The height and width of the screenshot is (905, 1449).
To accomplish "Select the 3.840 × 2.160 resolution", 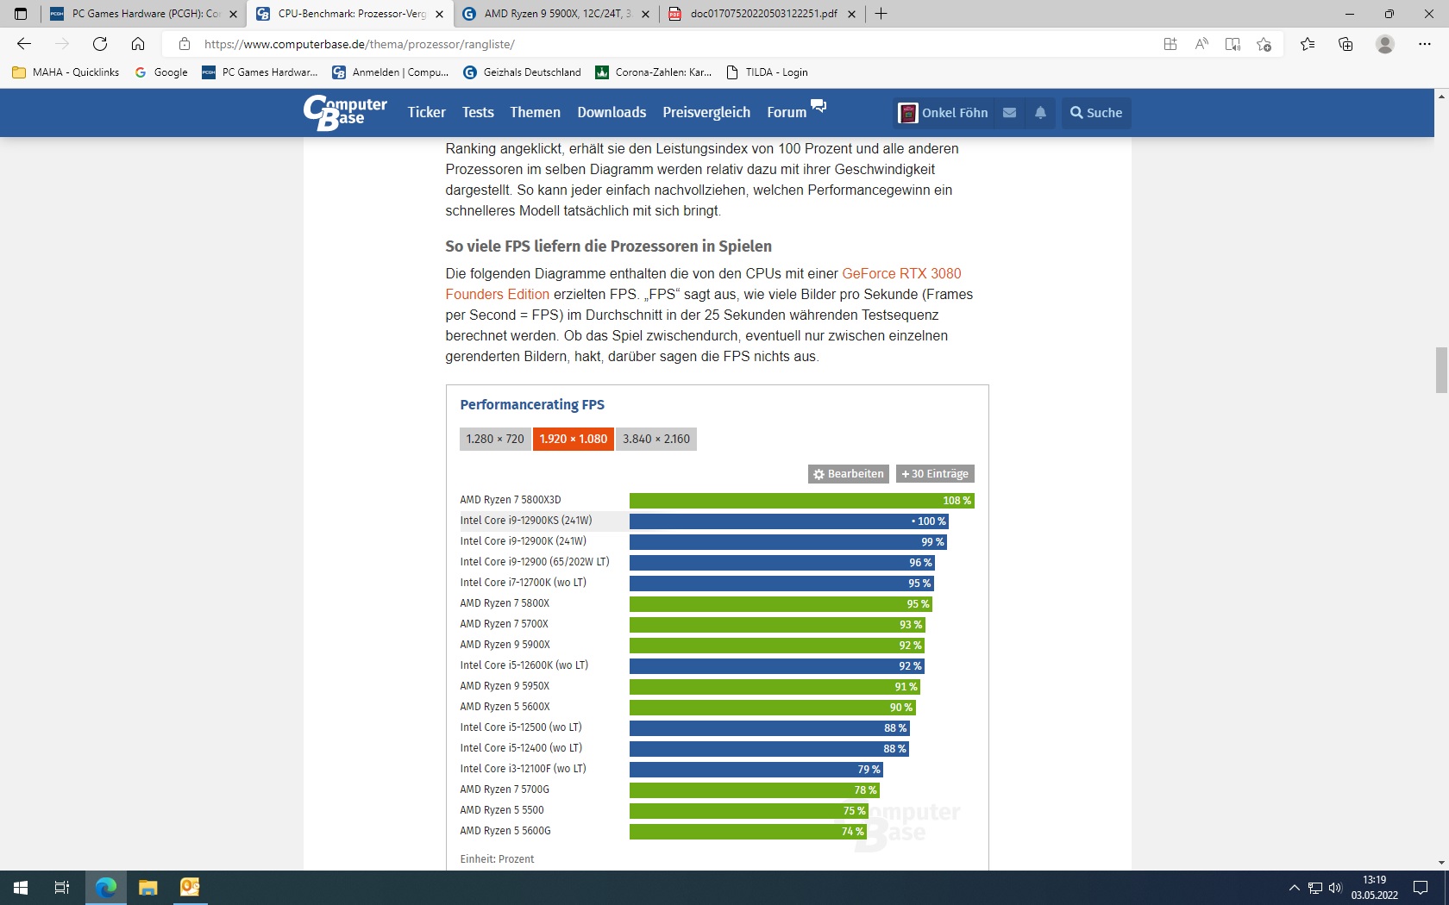I will (656, 439).
